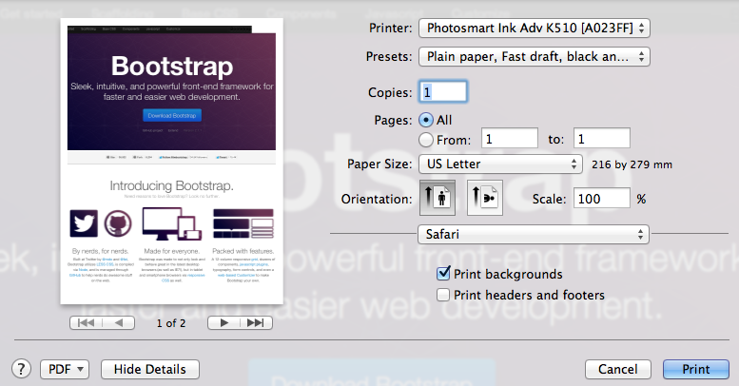Image resolution: width=739 pixels, height=386 pixels.
Task: Click the 'Print backgrounds' label text
Action: [x=508, y=275]
